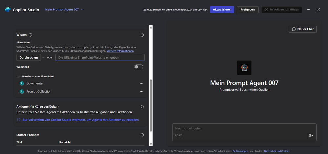328x154 pixels.
Task: Start a Neuer Chat
Action: 302,29
